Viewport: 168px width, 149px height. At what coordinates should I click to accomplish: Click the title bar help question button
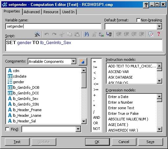146,5
